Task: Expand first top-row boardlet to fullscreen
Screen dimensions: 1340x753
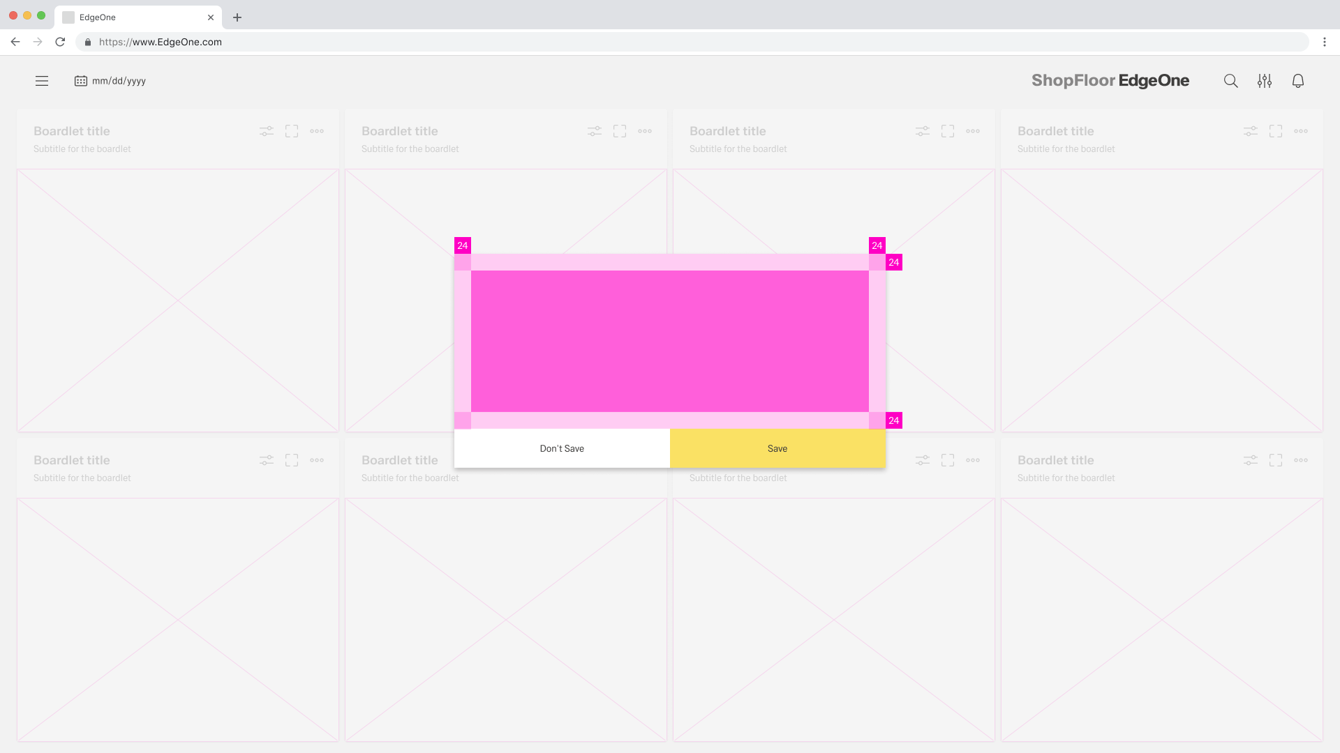Action: click(292, 131)
